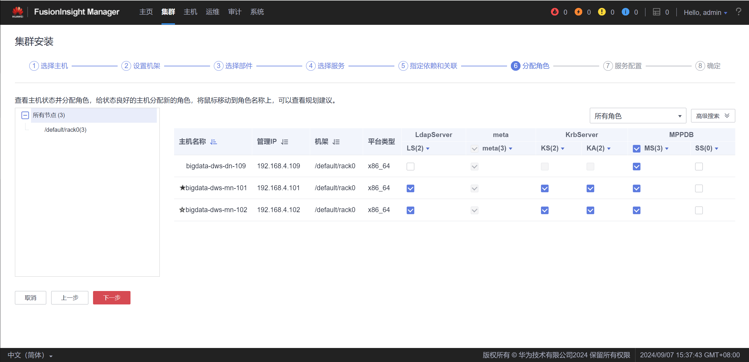Click step 5 circle 指定依赖和关联
The height and width of the screenshot is (362, 749).
tap(403, 66)
